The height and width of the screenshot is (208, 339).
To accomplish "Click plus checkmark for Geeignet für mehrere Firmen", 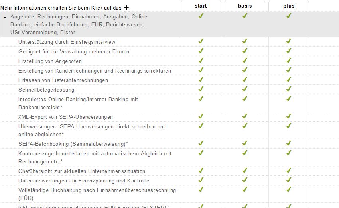I will coord(289,51).
